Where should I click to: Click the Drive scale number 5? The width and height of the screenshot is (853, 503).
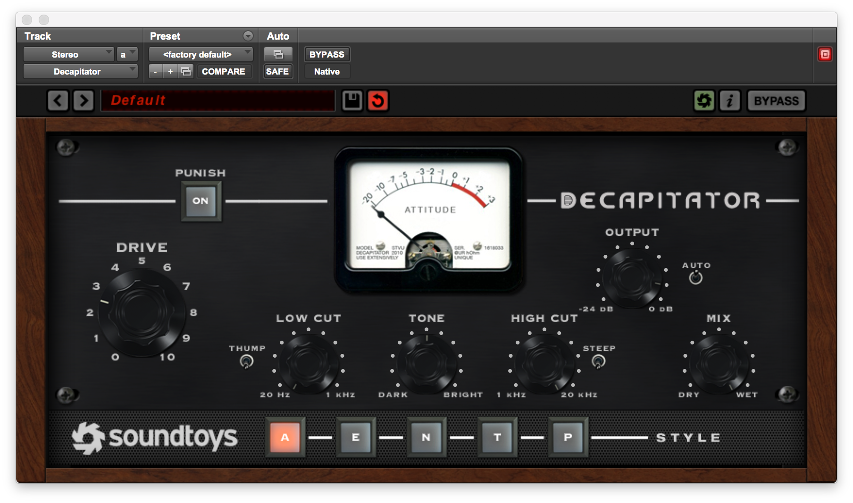[x=142, y=261]
